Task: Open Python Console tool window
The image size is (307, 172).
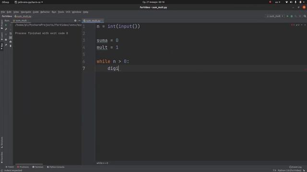Action: click(56, 167)
